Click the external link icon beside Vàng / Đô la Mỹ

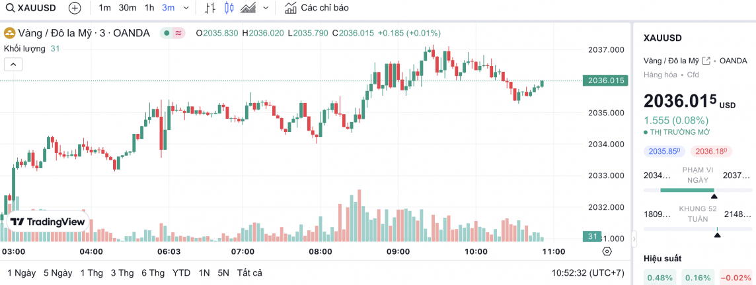click(x=706, y=61)
